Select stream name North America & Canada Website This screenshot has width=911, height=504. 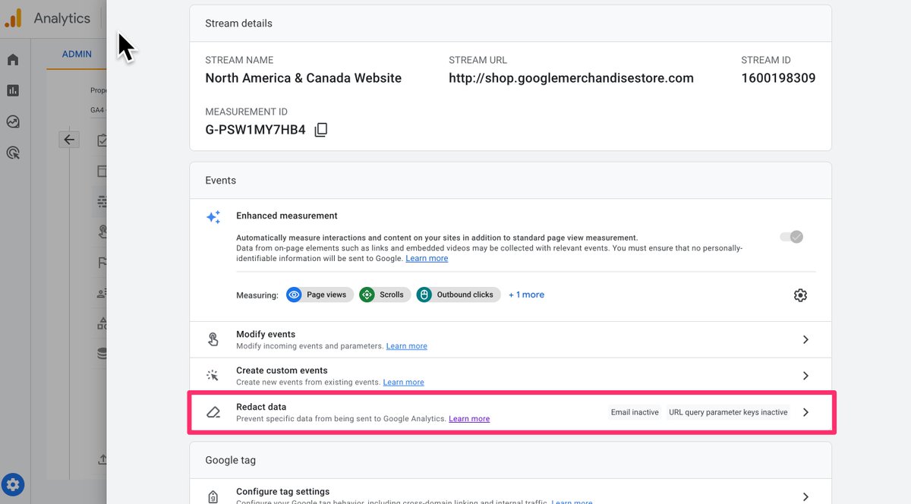303,77
